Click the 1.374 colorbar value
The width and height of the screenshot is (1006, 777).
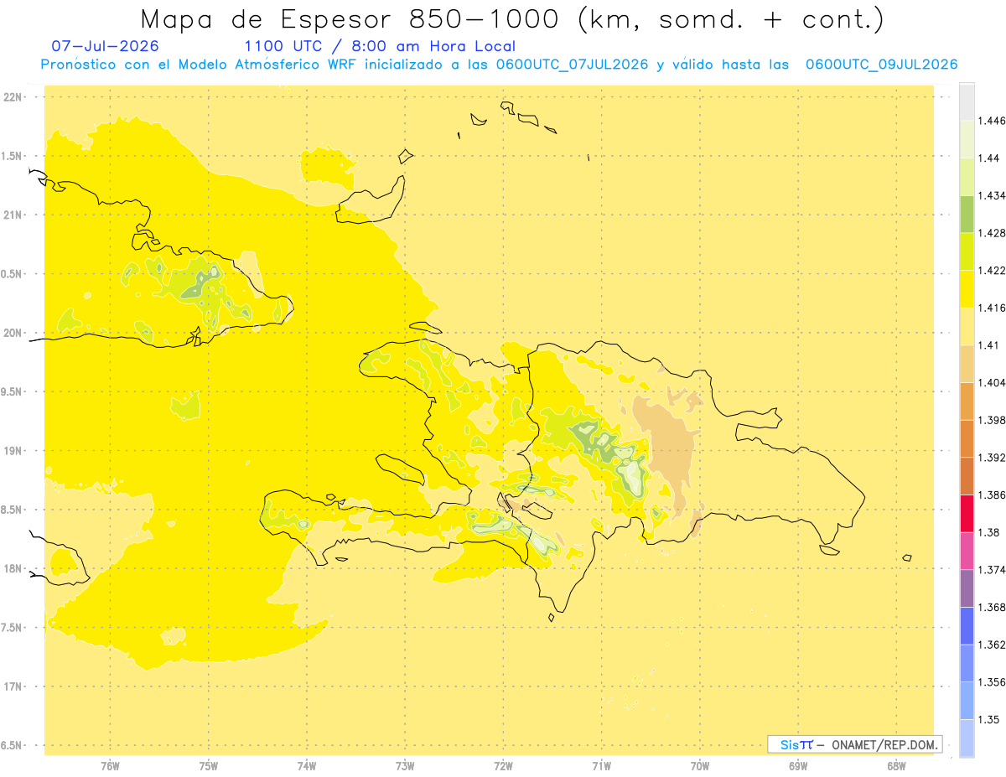tap(992, 570)
